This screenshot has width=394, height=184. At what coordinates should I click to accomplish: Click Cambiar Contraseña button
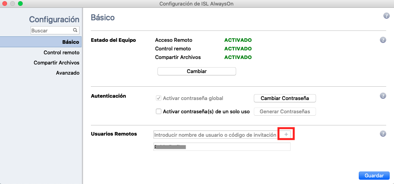(285, 98)
